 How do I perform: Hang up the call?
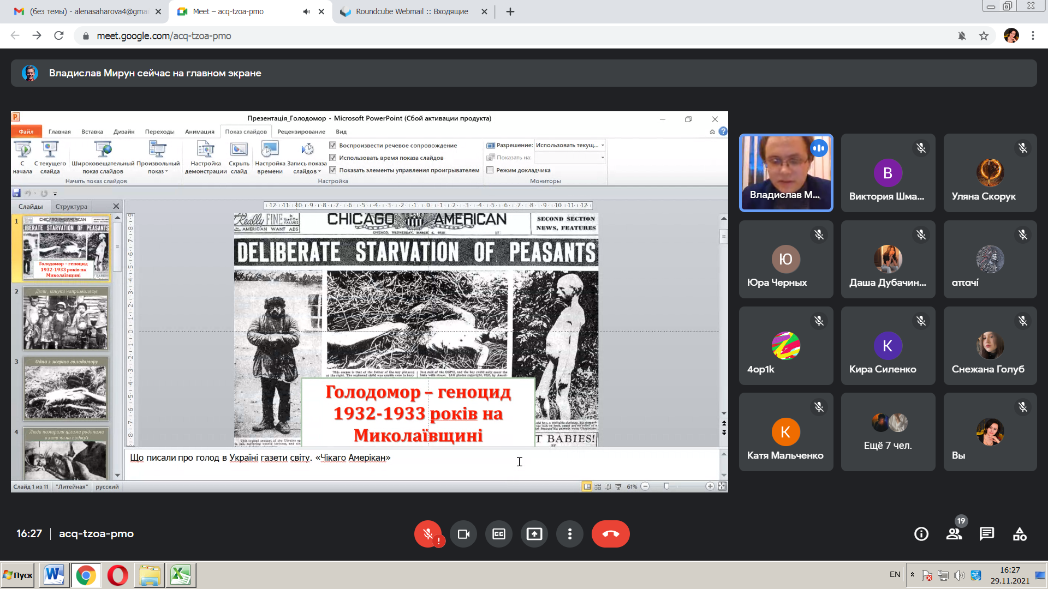pyautogui.click(x=610, y=534)
